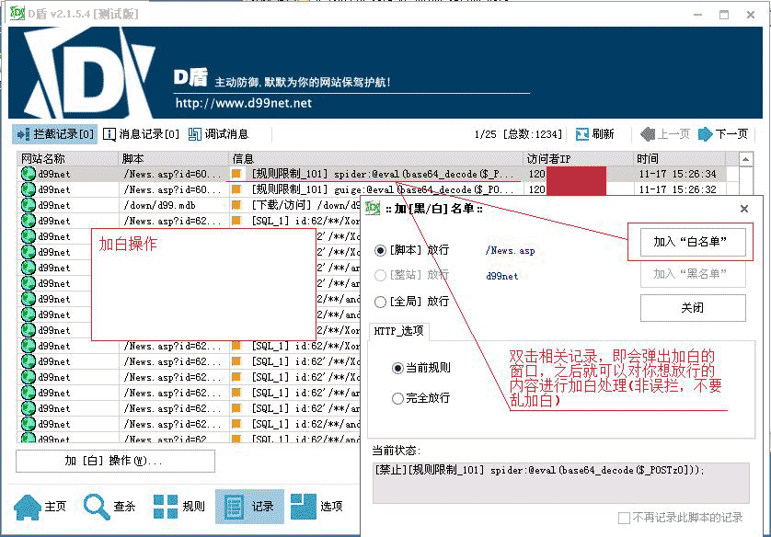Sort by 网站名称 column header
771x537 pixels.
[67, 159]
